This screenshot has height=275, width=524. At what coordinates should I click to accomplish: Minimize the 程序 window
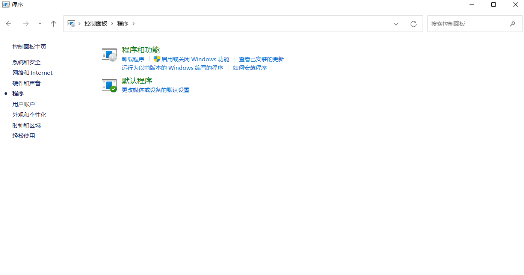(x=472, y=5)
